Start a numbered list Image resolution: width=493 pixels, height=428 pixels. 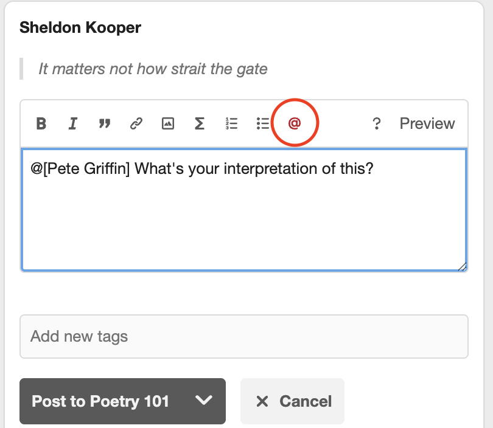(x=231, y=124)
